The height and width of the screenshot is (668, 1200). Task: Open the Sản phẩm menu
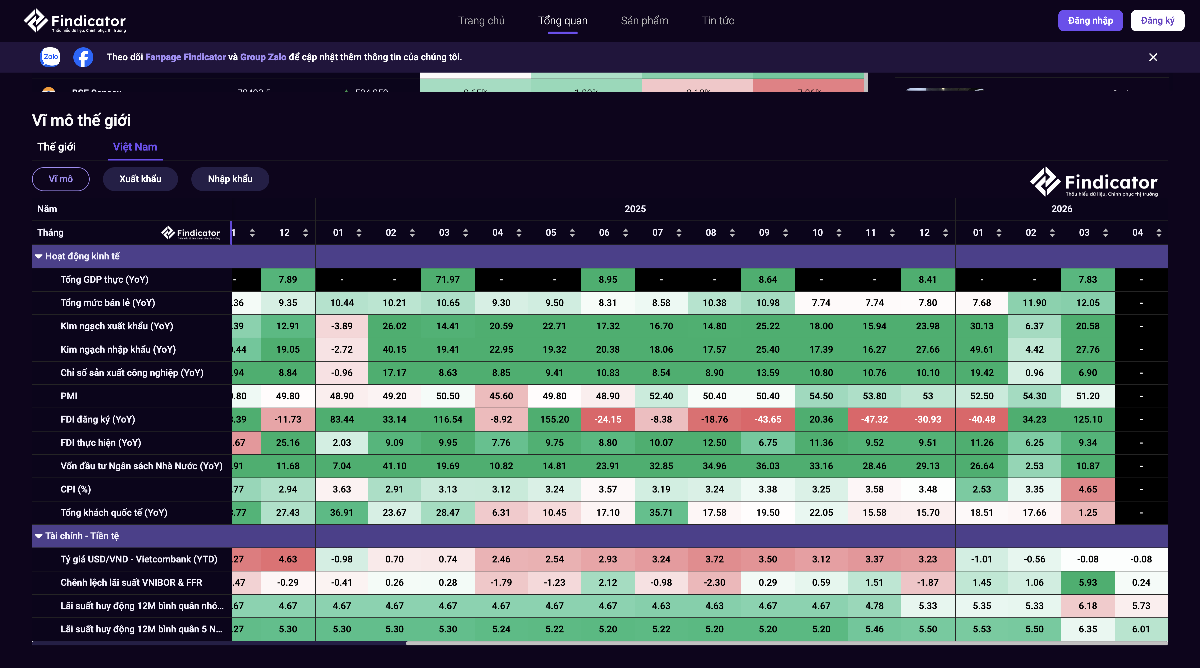[644, 21]
